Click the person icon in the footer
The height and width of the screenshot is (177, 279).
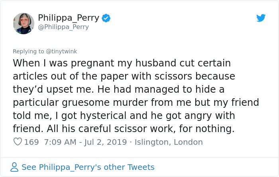point(14,167)
